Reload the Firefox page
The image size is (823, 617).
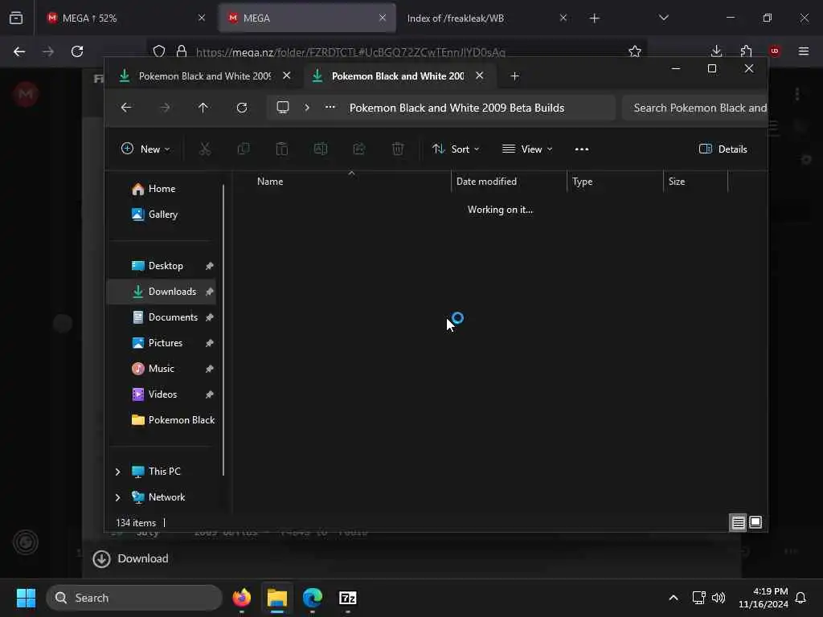pos(77,51)
